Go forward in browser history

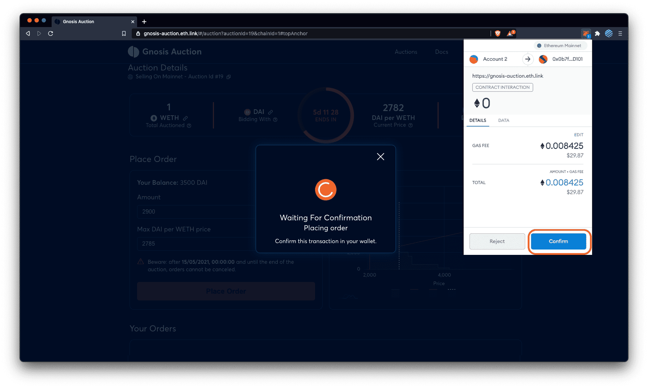tap(39, 33)
